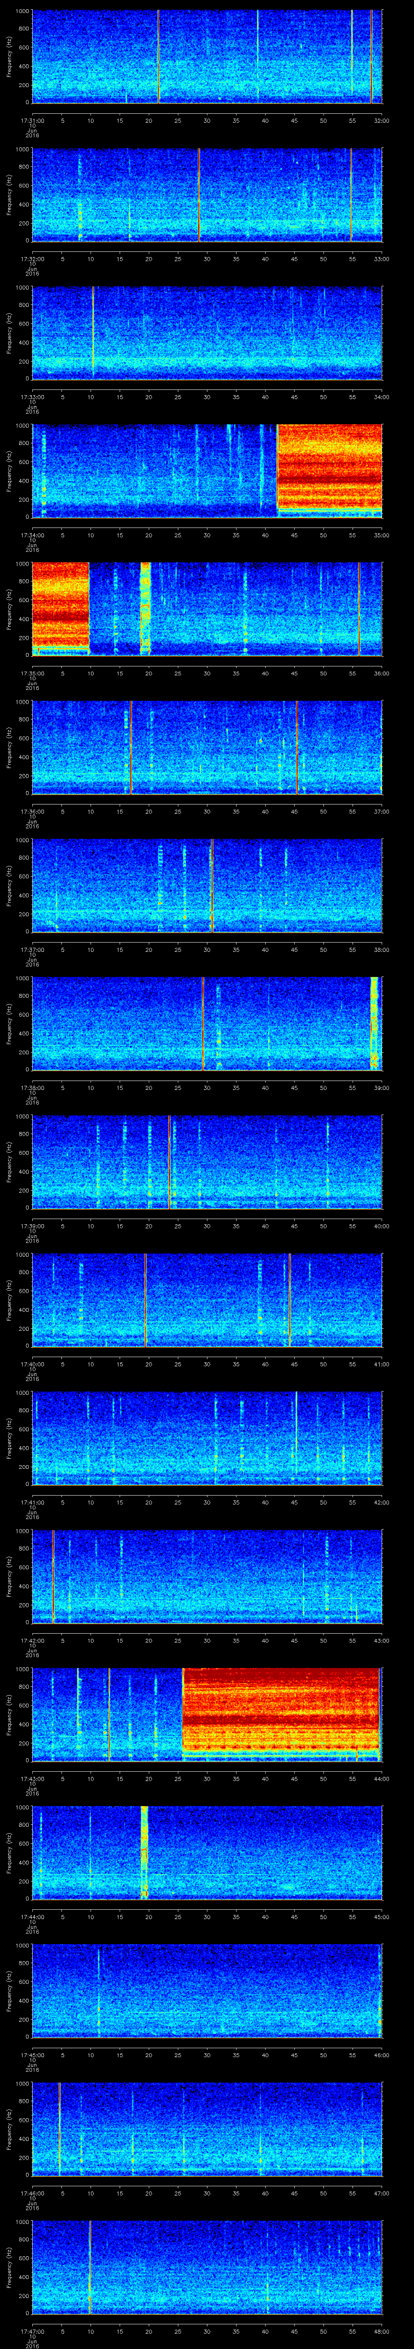
Task: Click the red noise block starting at 17:35:00
Action: pos(60,606)
